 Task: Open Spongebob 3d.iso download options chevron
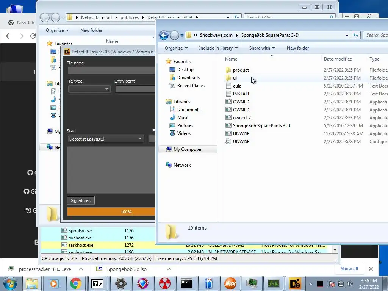[x=169, y=269]
